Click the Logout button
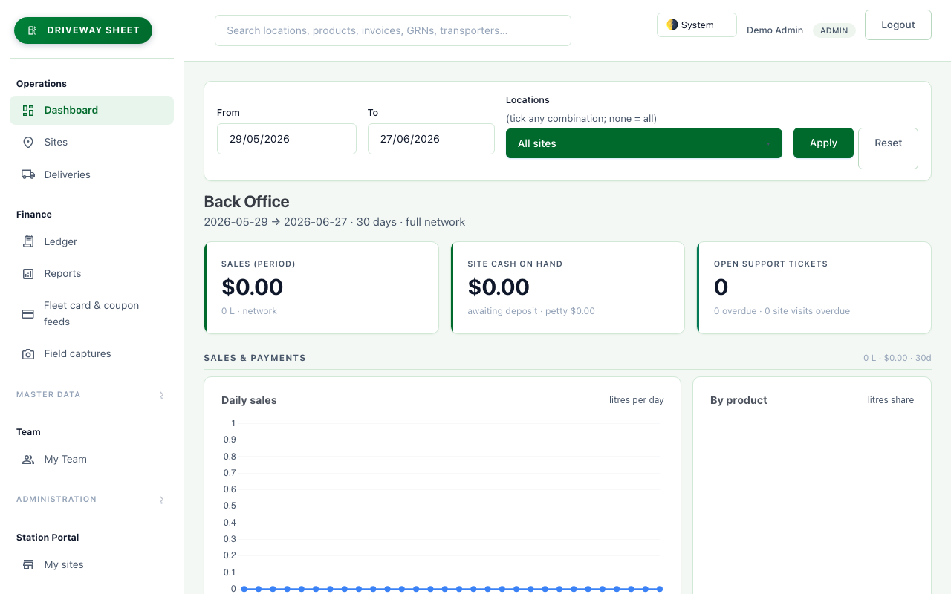The height and width of the screenshot is (594, 951). 898,25
